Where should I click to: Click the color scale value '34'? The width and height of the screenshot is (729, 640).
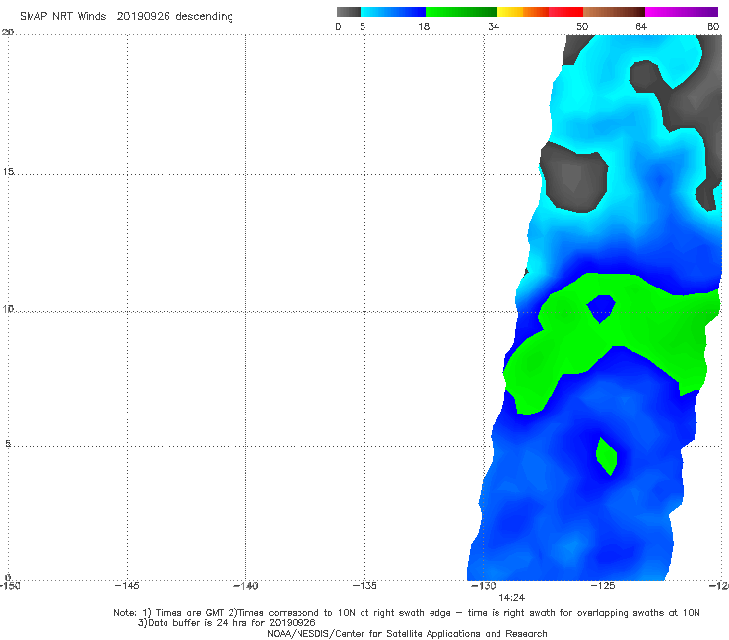tap(494, 26)
